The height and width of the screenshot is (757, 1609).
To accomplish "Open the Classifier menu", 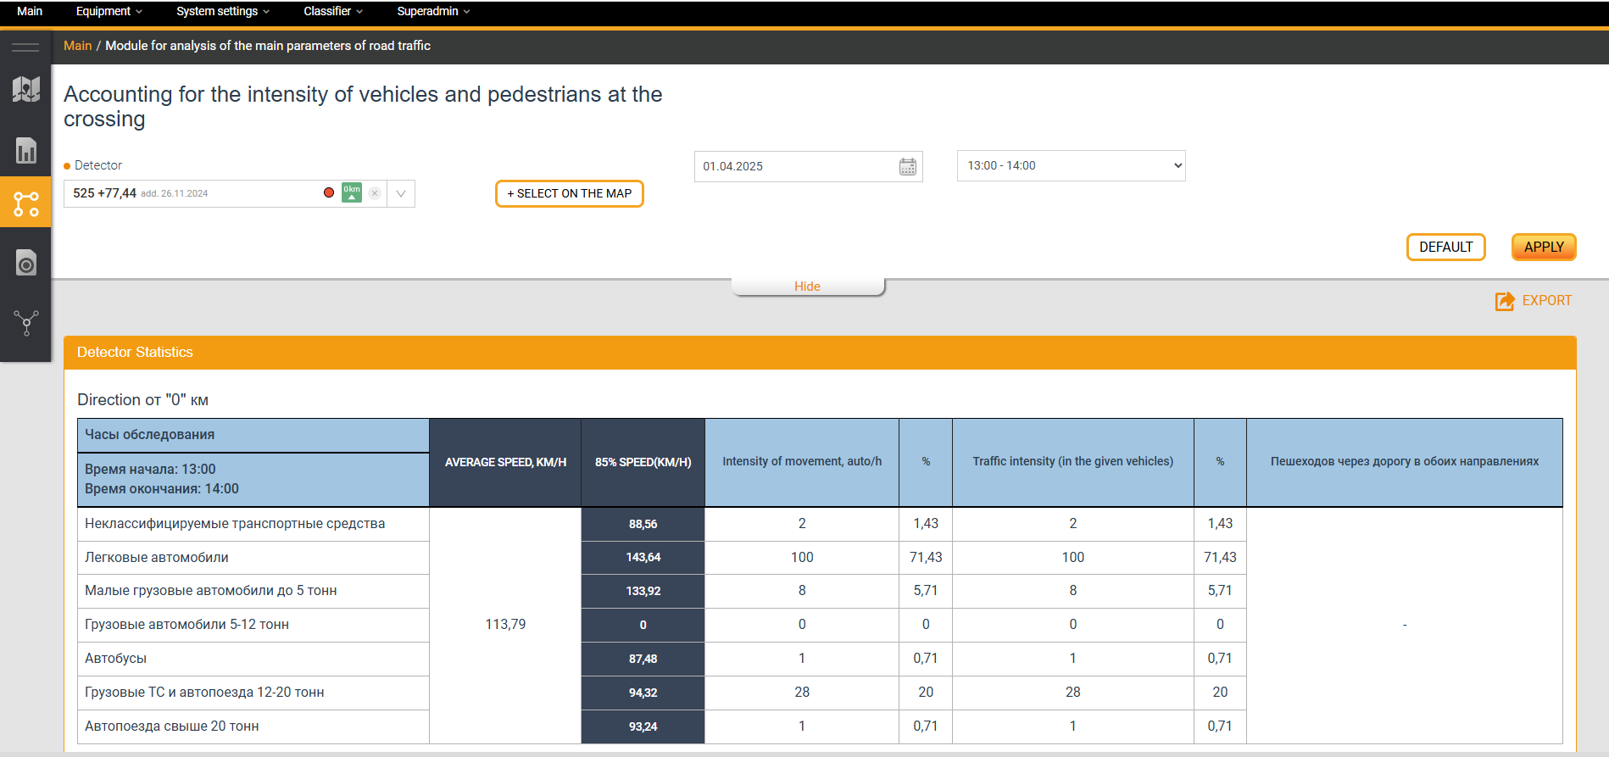I will [333, 11].
